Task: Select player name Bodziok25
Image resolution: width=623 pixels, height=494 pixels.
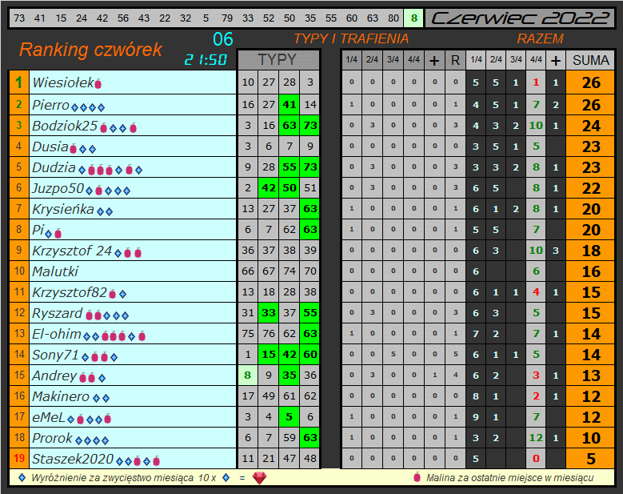Action: pos(65,126)
